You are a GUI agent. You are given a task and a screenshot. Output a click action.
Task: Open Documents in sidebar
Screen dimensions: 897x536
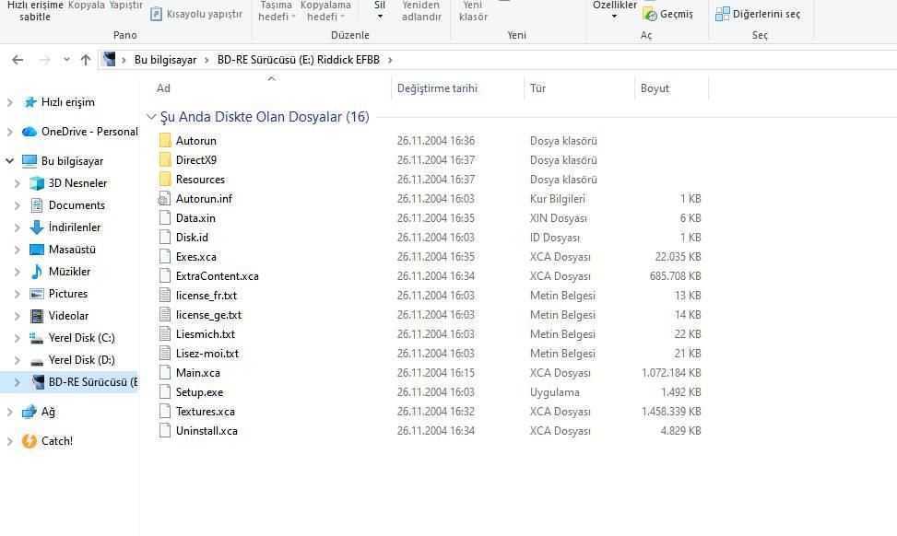77,205
